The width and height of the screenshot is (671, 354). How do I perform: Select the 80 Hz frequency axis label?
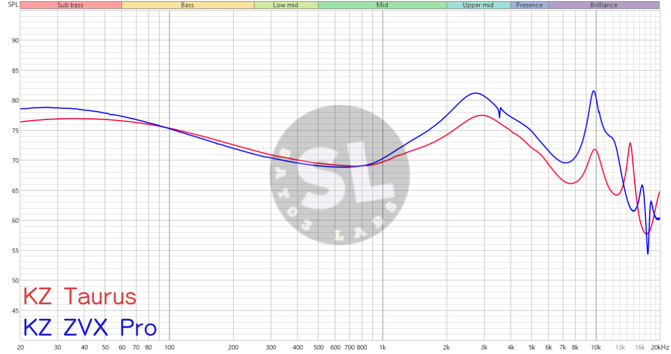[149, 347]
